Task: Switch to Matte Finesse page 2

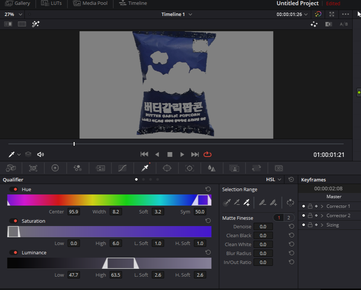Action: [289, 217]
